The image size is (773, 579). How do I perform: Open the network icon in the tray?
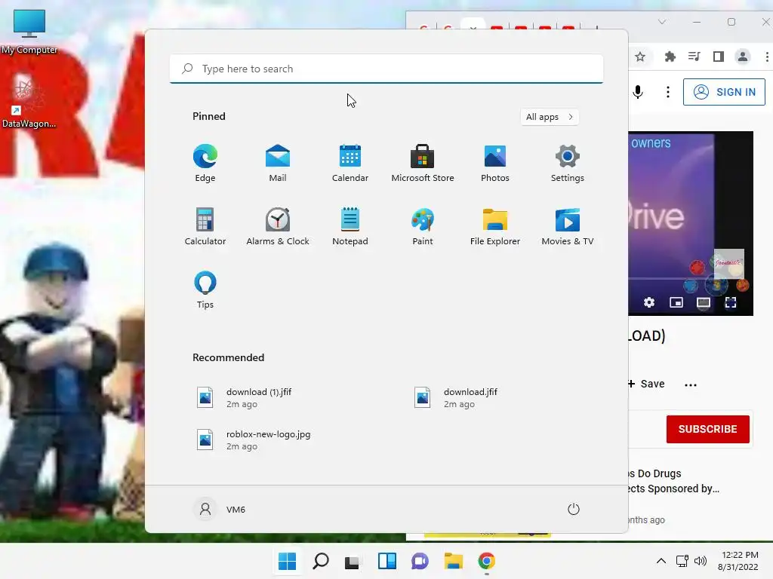click(x=682, y=561)
